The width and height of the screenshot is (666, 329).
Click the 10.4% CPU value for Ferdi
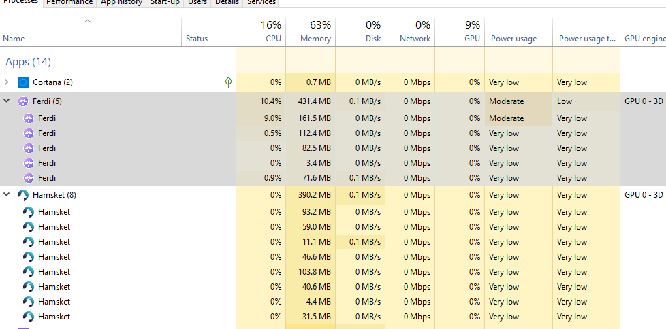point(270,101)
